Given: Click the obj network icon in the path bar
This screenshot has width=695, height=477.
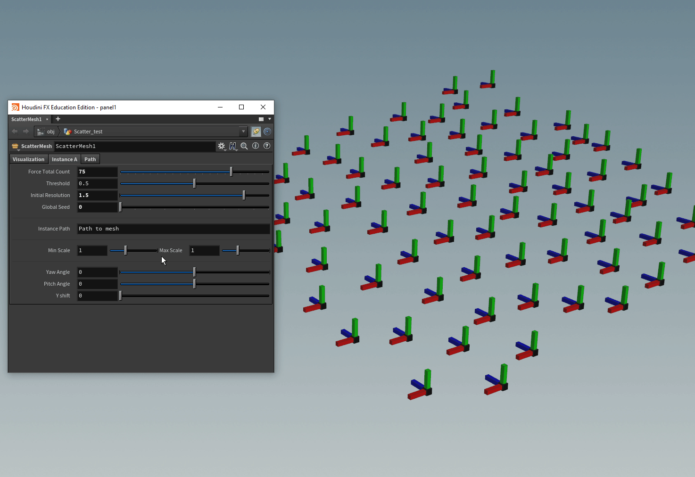Looking at the screenshot, I should click(41, 131).
